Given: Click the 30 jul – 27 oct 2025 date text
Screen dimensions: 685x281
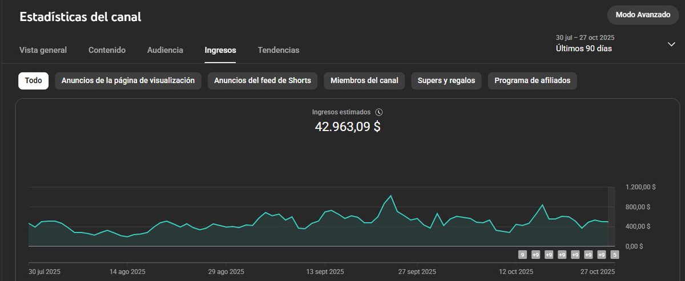Looking at the screenshot, I should click(585, 38).
